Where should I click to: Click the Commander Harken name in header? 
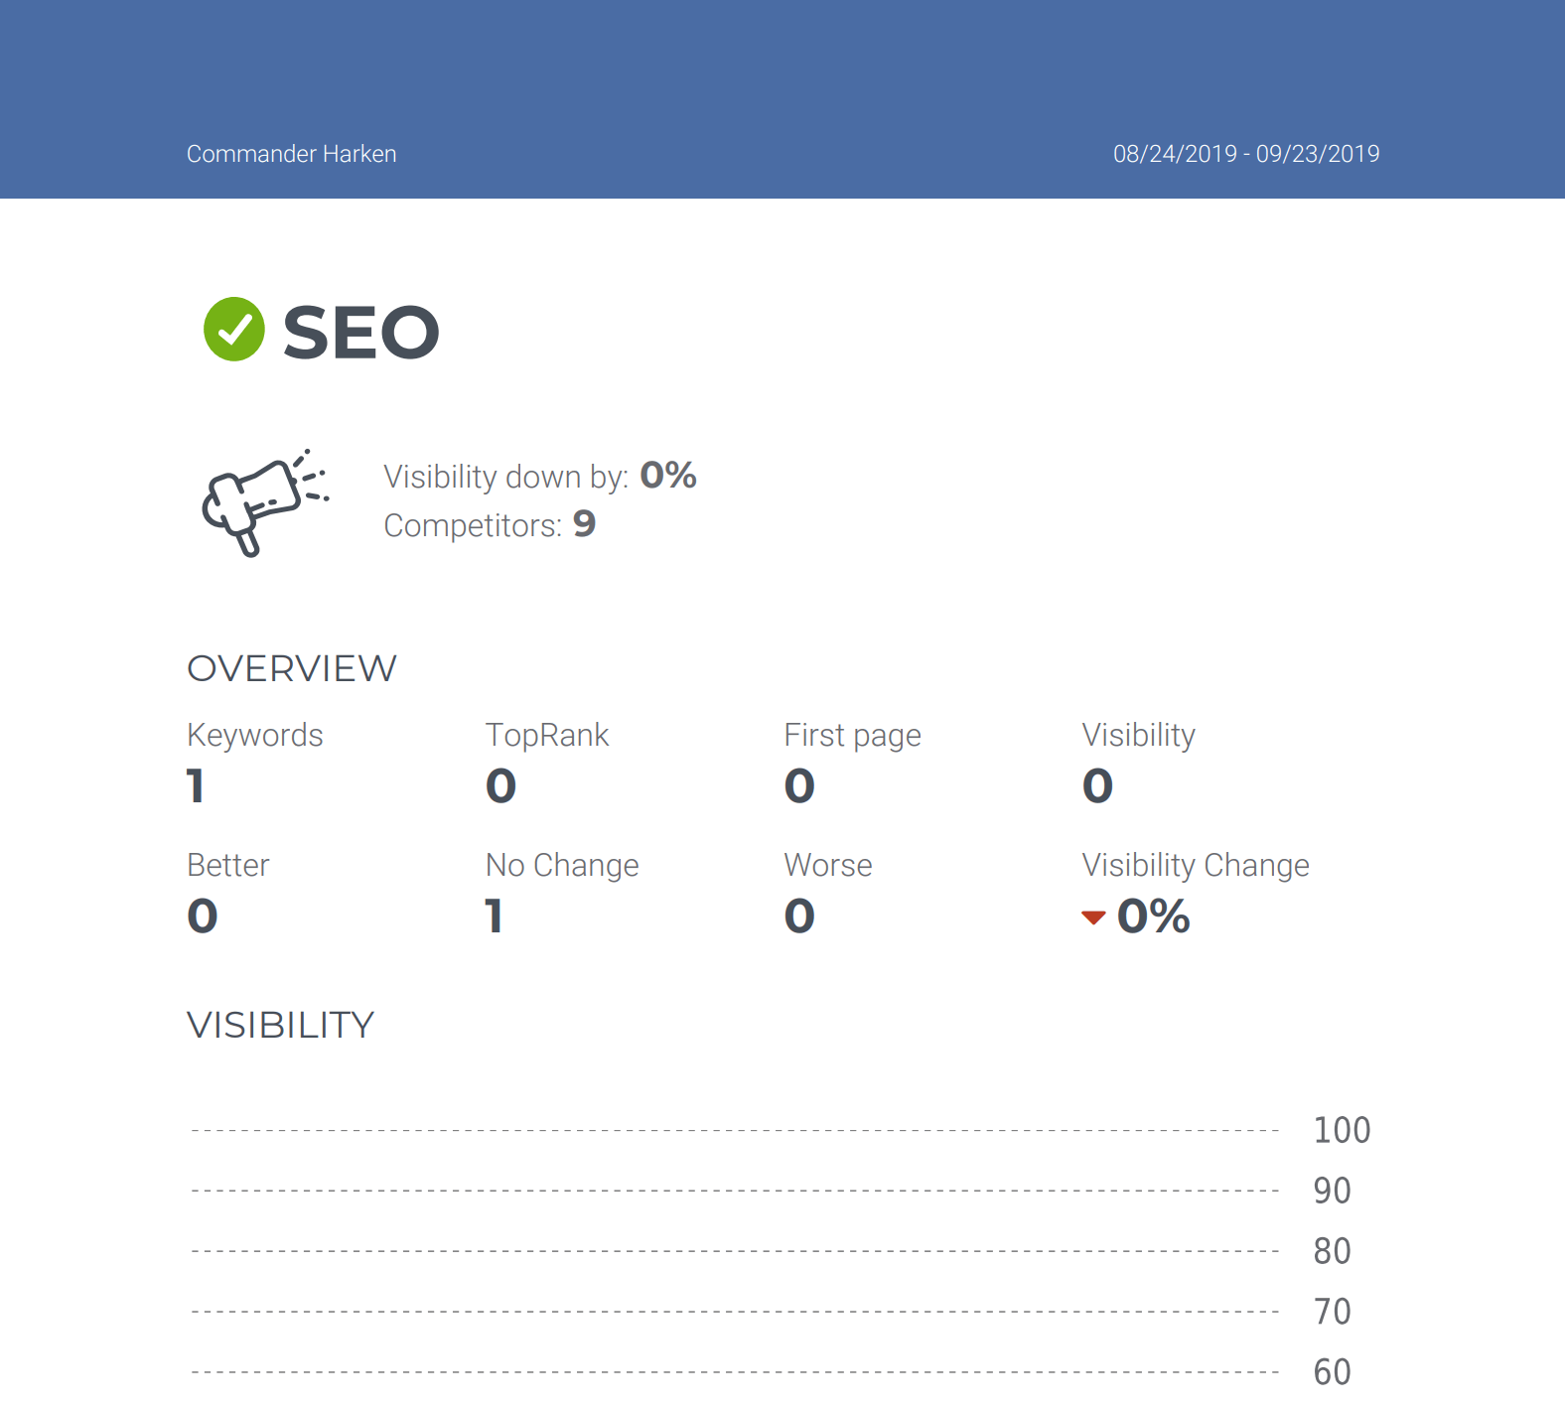(291, 154)
